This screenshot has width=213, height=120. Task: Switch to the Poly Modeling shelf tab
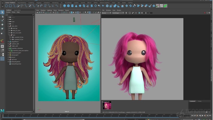22,3
